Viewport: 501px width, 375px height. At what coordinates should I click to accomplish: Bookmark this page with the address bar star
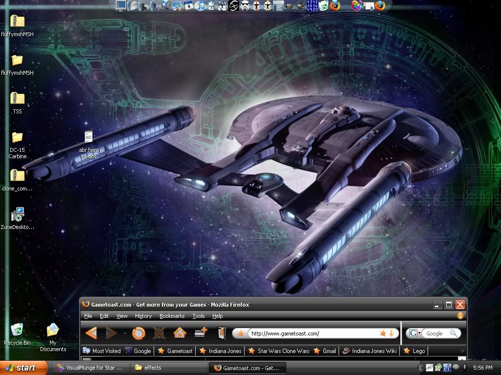click(383, 333)
